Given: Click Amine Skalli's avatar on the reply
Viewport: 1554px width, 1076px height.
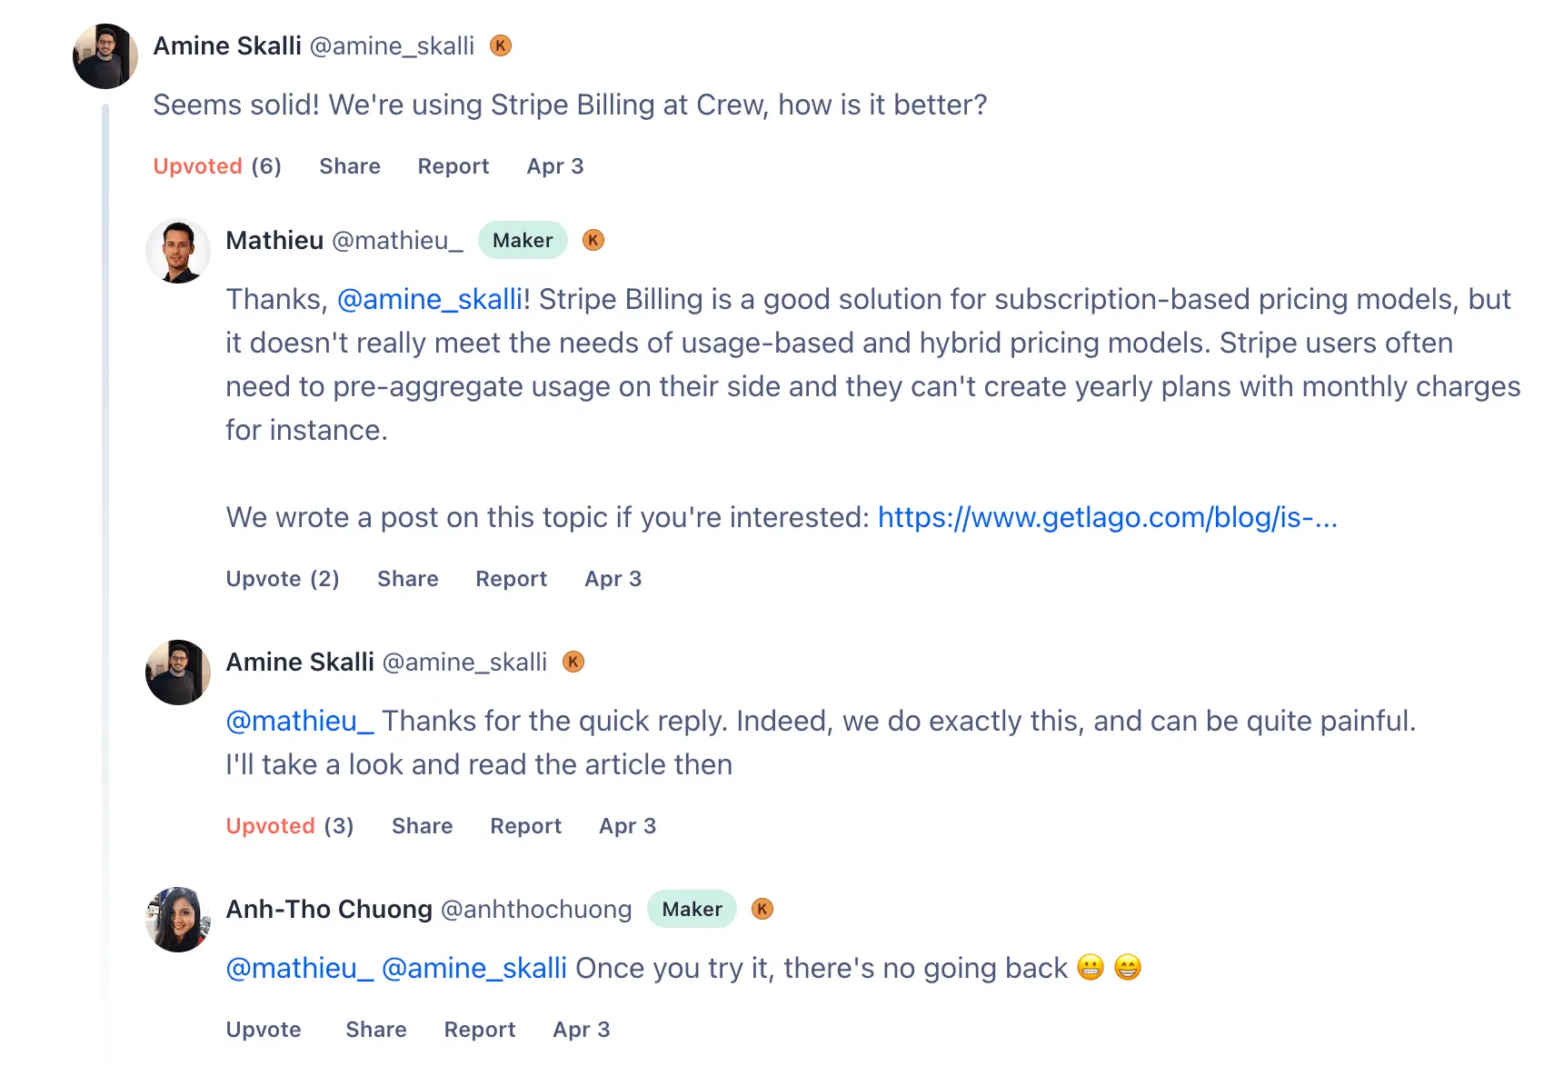Looking at the screenshot, I should point(178,672).
